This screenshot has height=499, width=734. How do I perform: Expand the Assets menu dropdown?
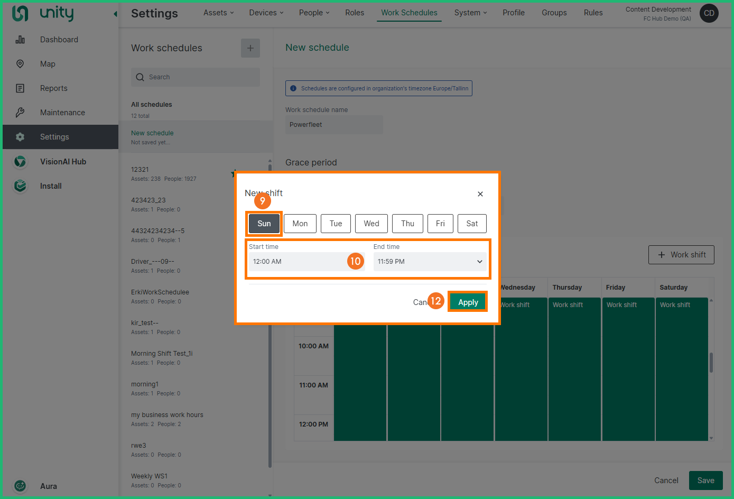tap(218, 13)
